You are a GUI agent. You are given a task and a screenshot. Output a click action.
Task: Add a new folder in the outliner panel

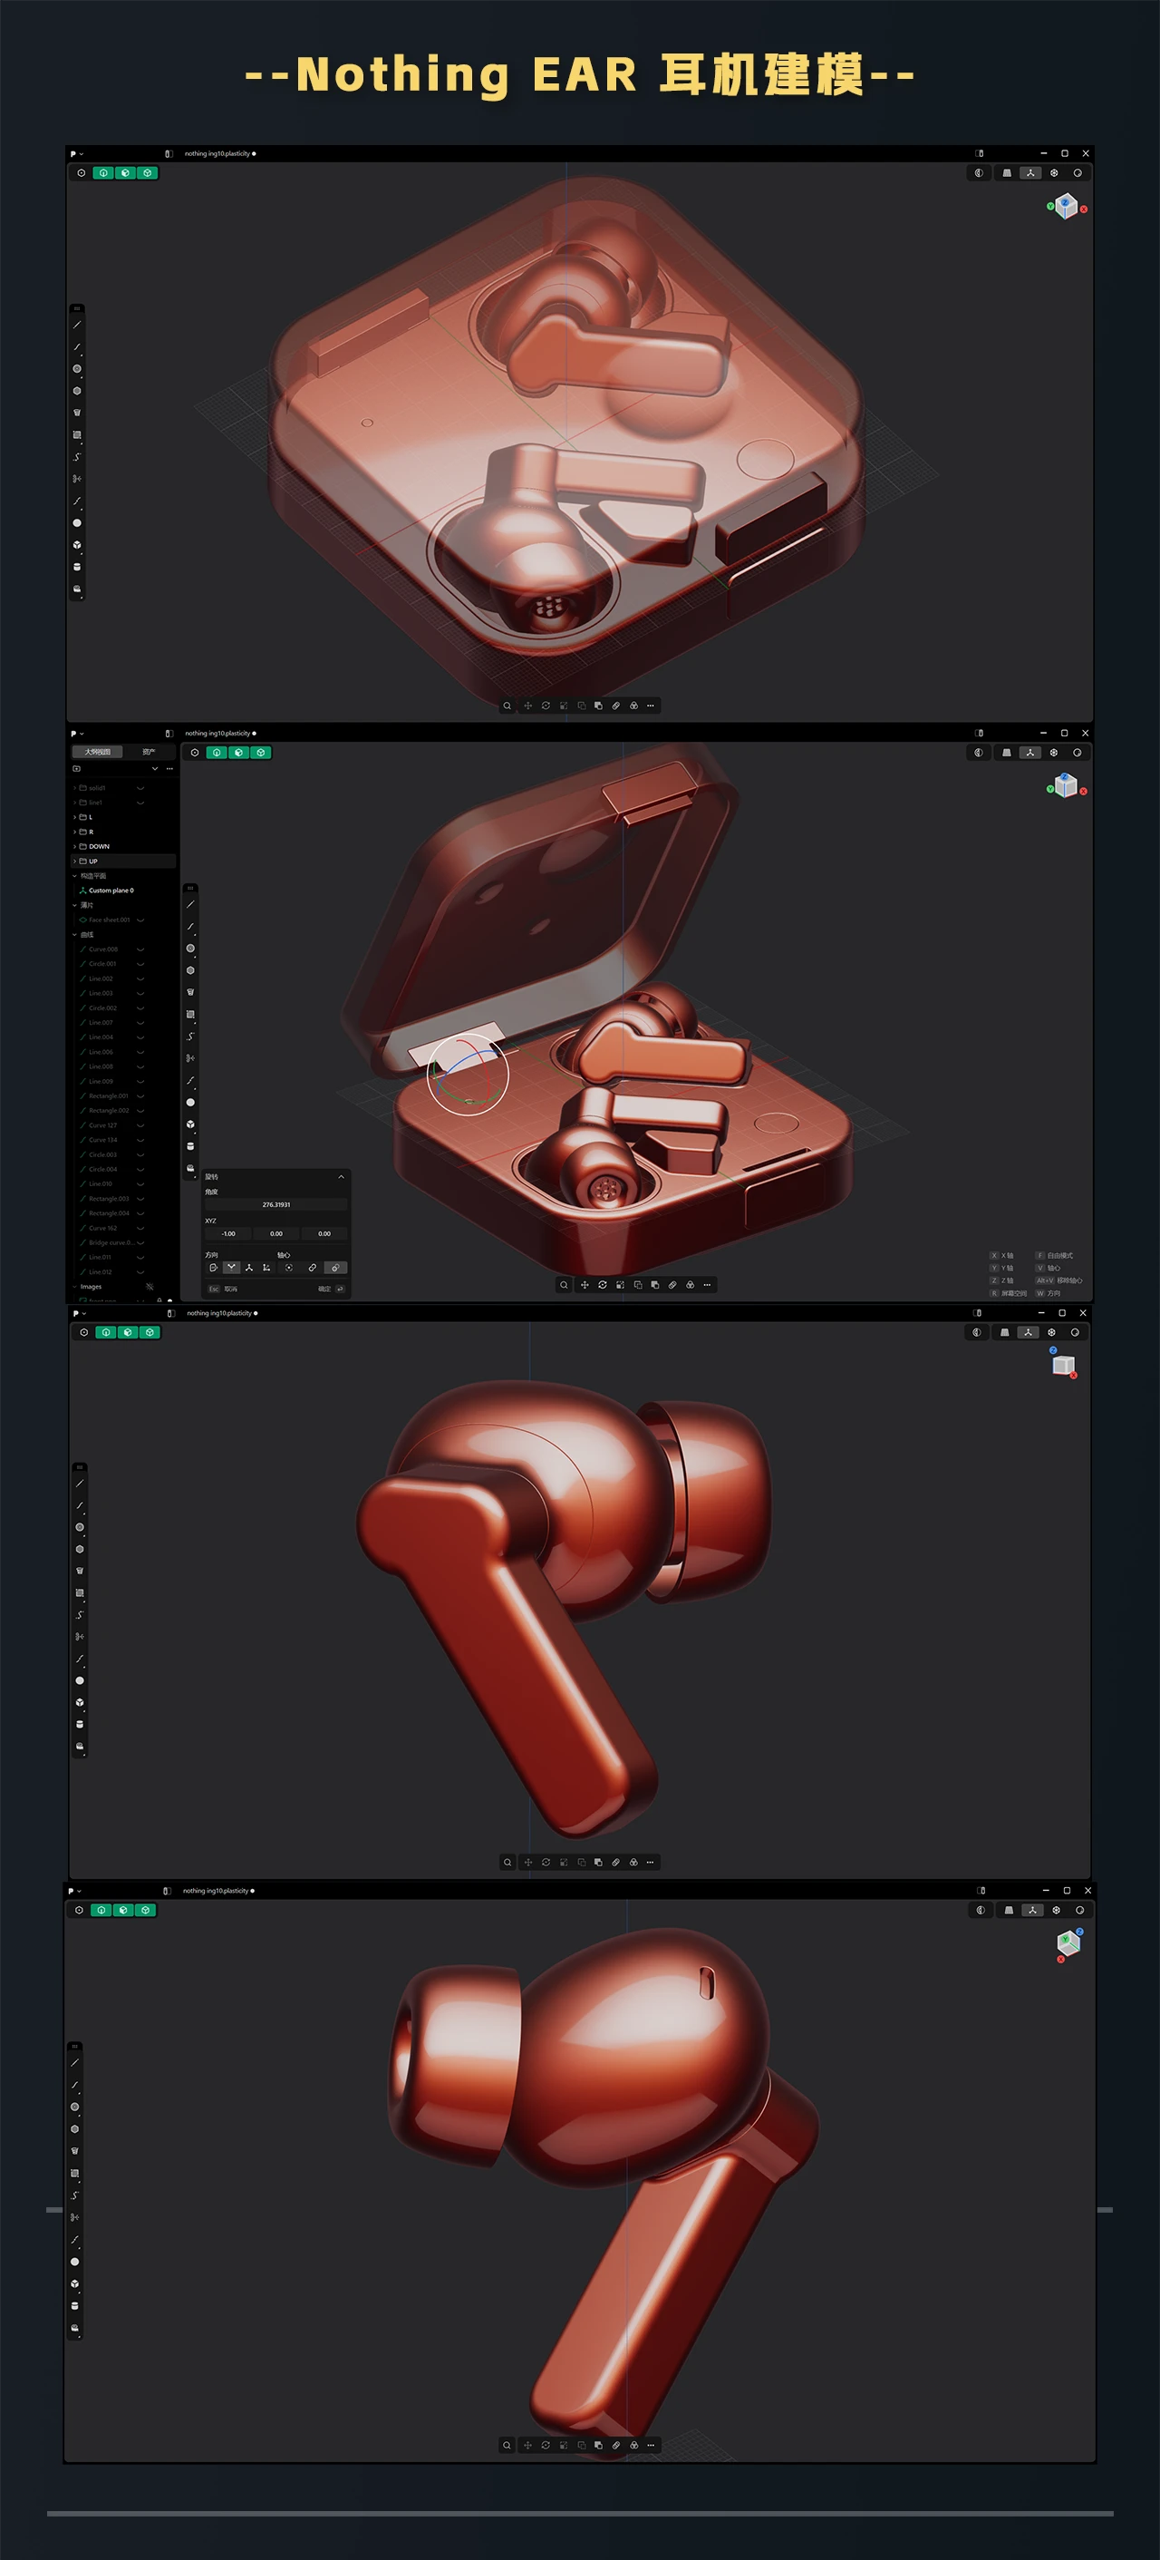(76, 768)
